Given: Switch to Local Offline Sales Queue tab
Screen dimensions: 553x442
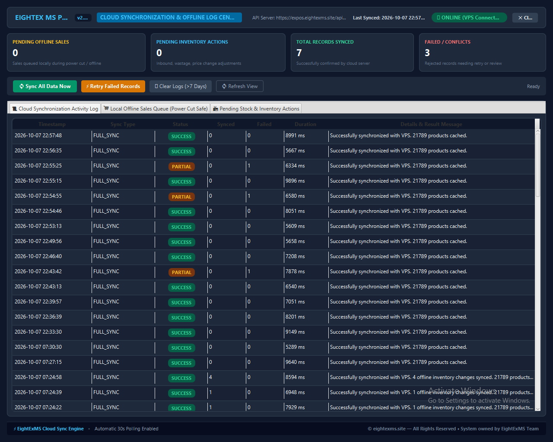Looking at the screenshot, I should [156, 109].
